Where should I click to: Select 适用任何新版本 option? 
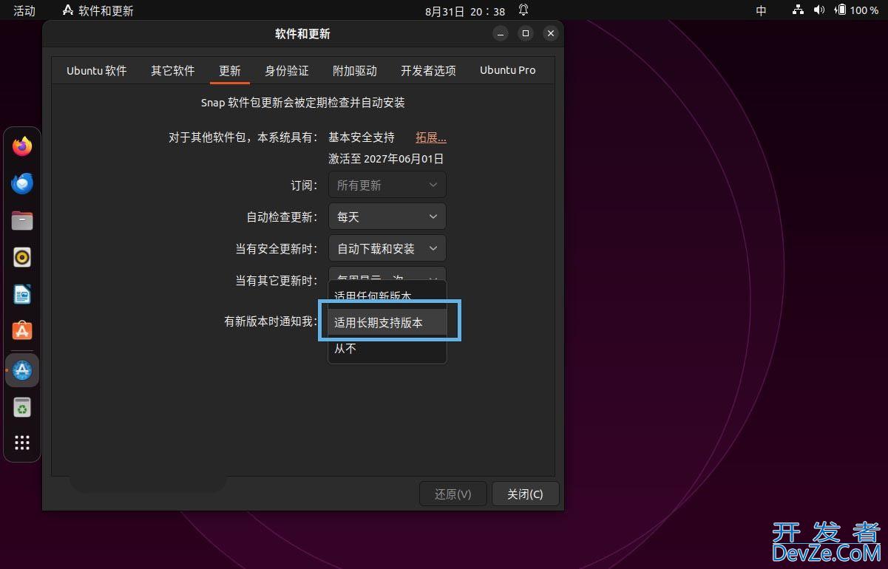coord(387,295)
